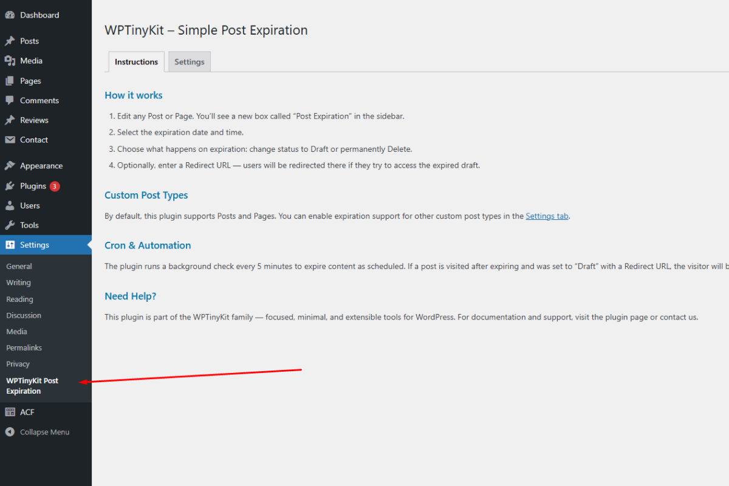This screenshot has width=729, height=486.
Task: Click the Contact envelope icon
Action: click(10, 140)
